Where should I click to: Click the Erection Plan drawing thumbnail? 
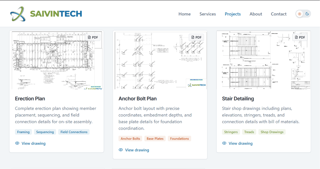[57, 60]
